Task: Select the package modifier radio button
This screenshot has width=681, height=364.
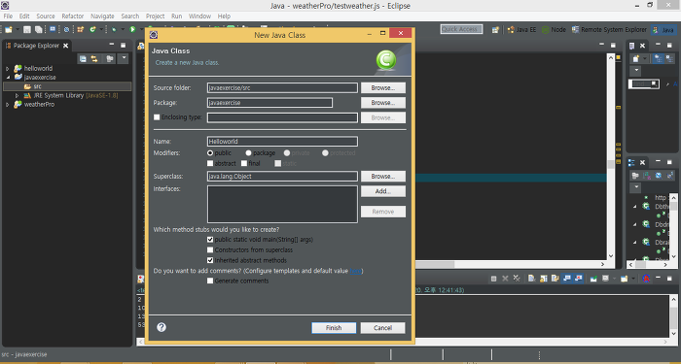Action: click(x=248, y=153)
